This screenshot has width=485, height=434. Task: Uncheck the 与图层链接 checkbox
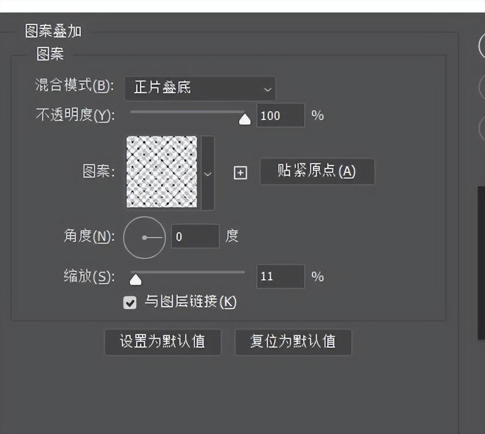pyautogui.click(x=130, y=302)
